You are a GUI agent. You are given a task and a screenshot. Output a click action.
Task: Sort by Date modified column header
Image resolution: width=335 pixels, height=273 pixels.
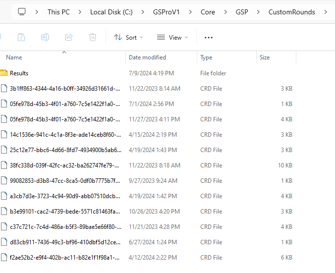[147, 57]
